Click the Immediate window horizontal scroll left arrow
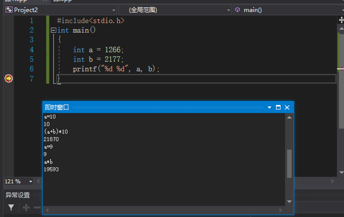Screen dimensions: 344x217 47,210
